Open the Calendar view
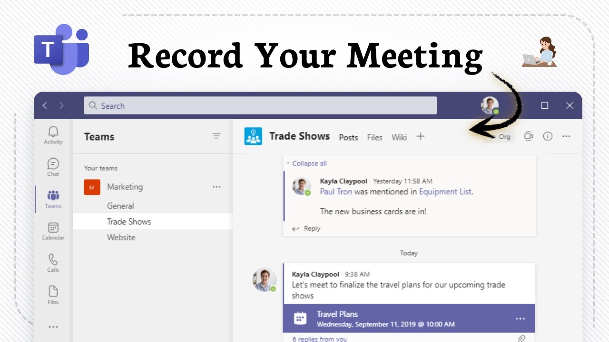Image resolution: width=609 pixels, height=342 pixels. coord(53,231)
